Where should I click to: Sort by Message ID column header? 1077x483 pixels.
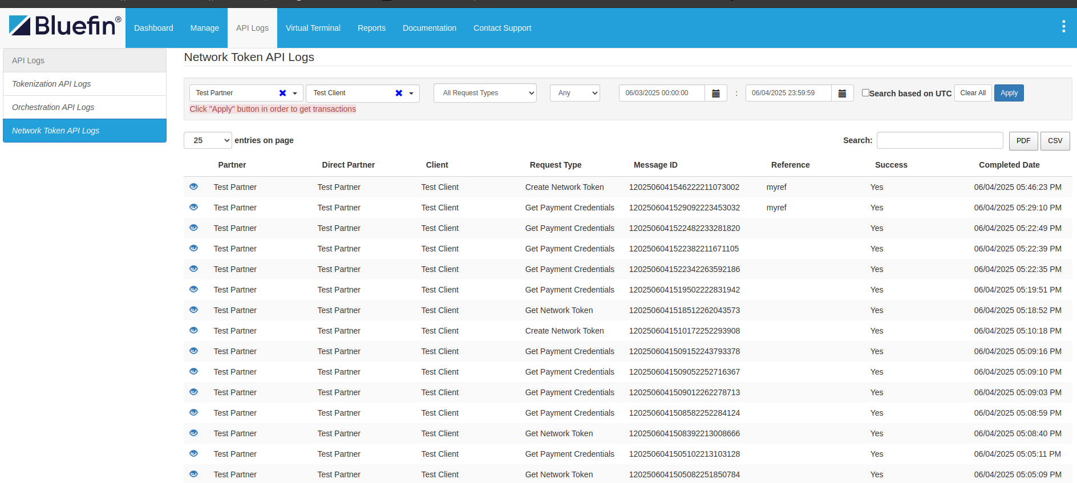pos(655,165)
